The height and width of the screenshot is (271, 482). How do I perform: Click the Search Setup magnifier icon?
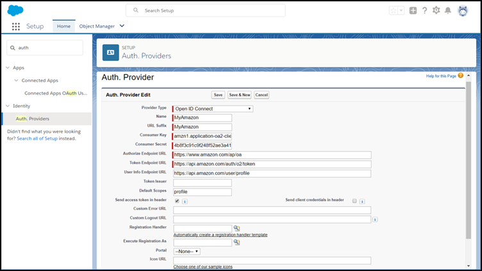[x=136, y=10]
